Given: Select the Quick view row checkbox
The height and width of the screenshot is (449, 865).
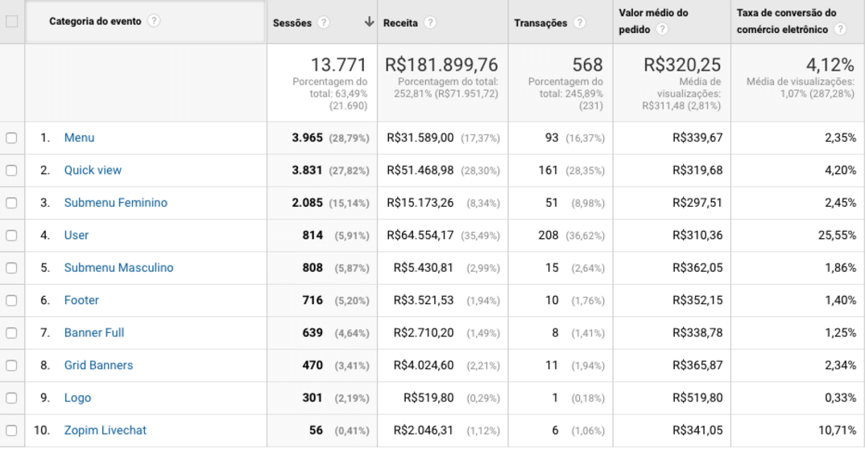Looking at the screenshot, I should pos(11,171).
